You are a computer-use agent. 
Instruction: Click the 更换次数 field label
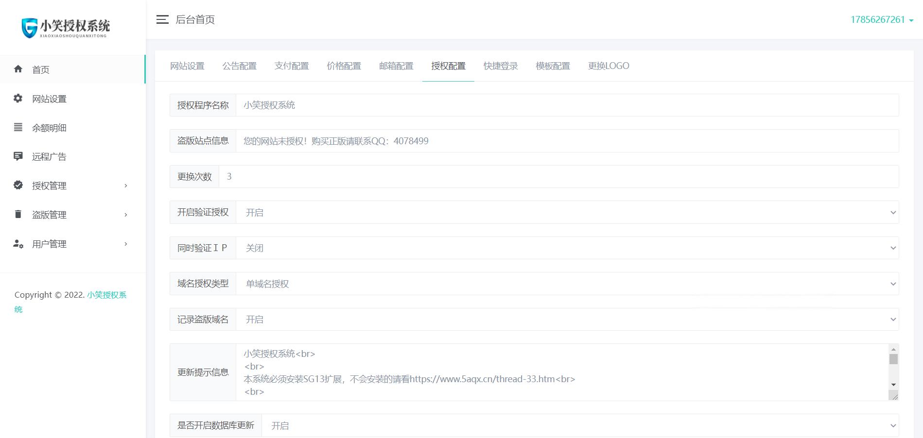(194, 176)
